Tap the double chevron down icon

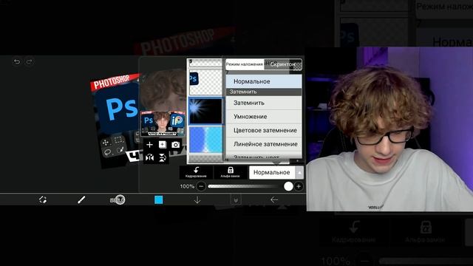(236, 200)
